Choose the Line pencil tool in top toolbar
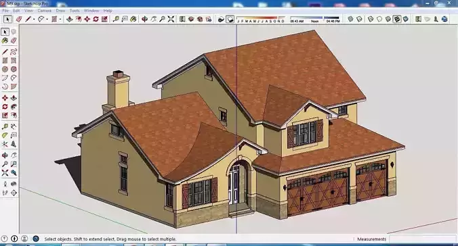The height and width of the screenshot is (246, 458). pyautogui.click(x=28, y=19)
